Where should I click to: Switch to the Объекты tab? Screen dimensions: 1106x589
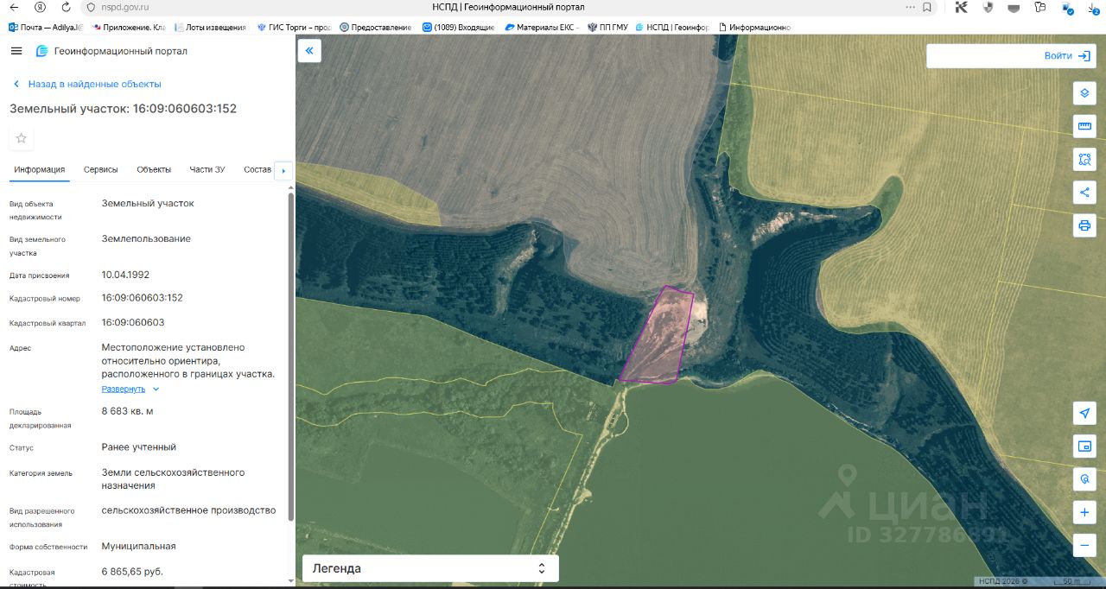click(x=154, y=169)
